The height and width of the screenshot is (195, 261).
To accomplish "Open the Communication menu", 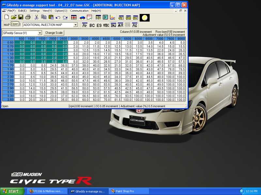I will coord(79,11).
